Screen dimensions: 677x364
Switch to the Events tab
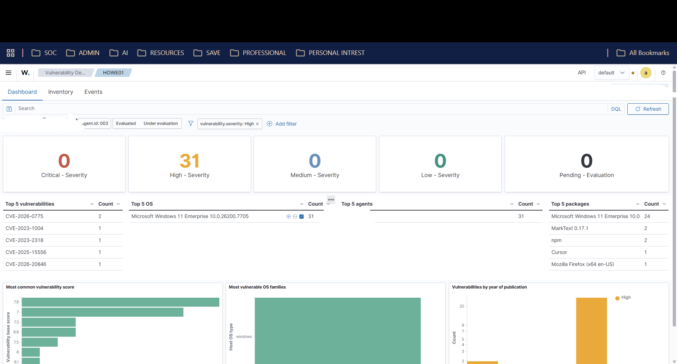click(x=93, y=92)
